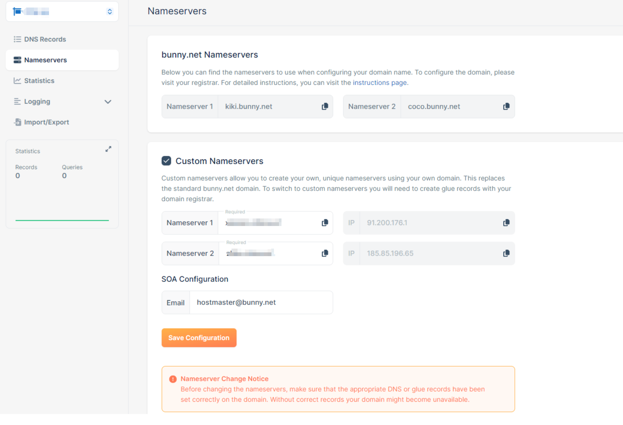Click the Records count in Statistics widget
Viewport: 623px width, 425px height.
(18, 176)
